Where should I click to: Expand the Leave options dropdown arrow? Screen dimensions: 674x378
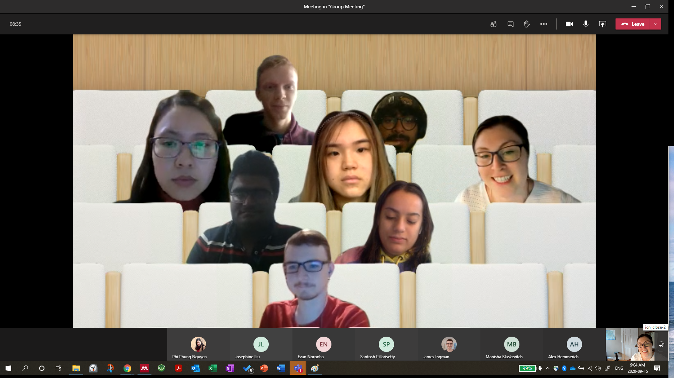coord(656,24)
